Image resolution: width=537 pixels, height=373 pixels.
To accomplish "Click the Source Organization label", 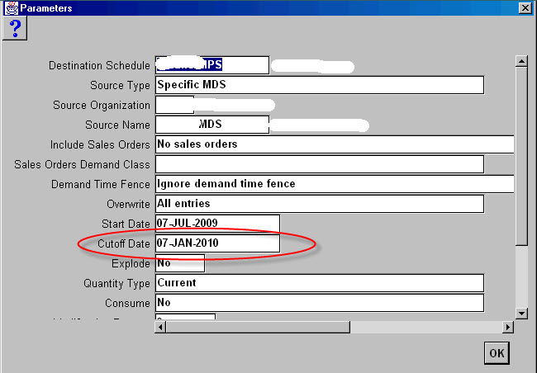I will (102, 105).
